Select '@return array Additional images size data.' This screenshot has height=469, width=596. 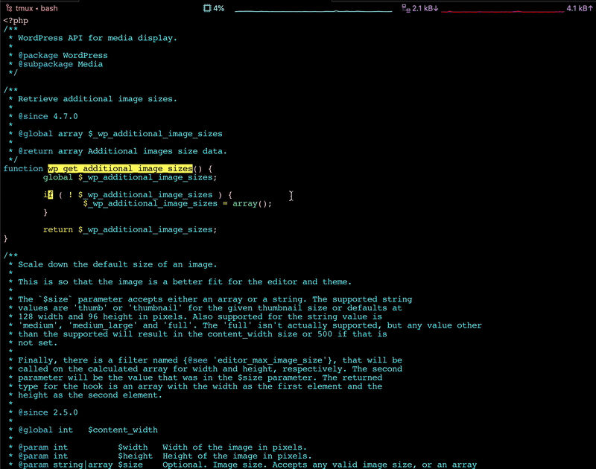tap(122, 152)
